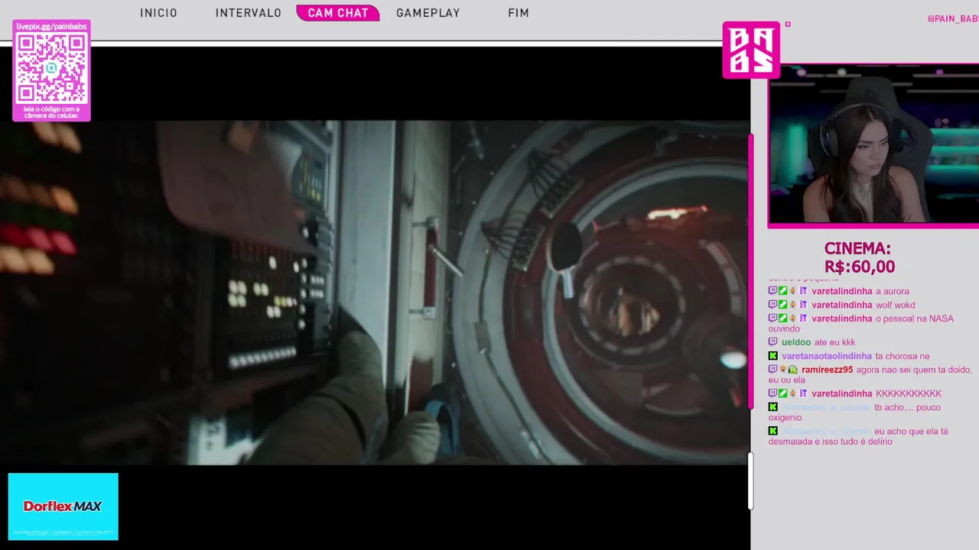Image resolution: width=979 pixels, height=550 pixels.
Task: Open the @PAIN_BAB handle text
Action: [952, 18]
